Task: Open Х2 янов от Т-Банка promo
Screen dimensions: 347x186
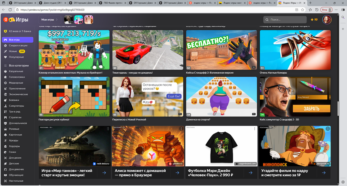Action: tap(17, 31)
